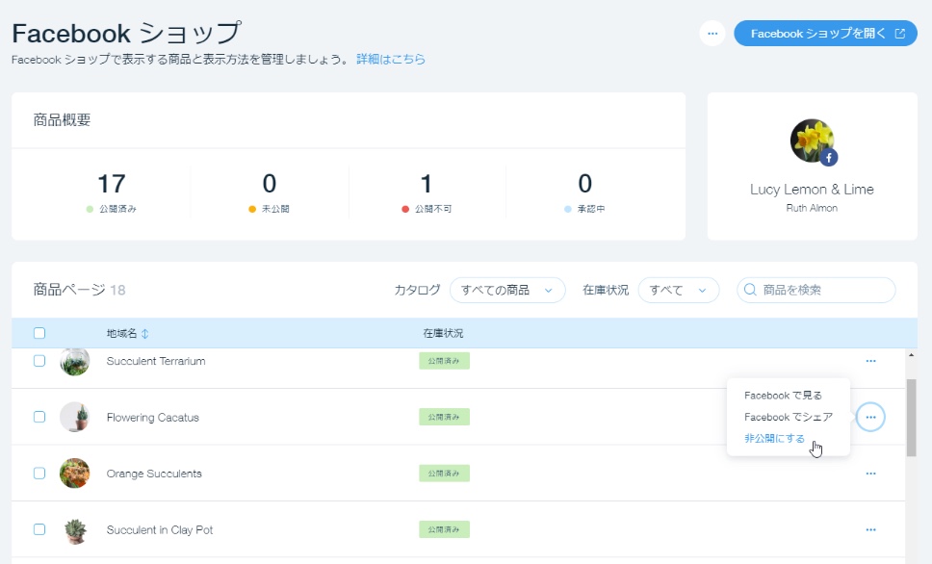Select the Flowering Cacatus row checkbox

[39, 417]
